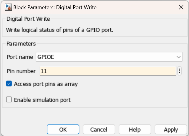Click the 'Block Parameters: Digital Port Write' window title
Screen dimensions: 189x136
coord(55,7)
